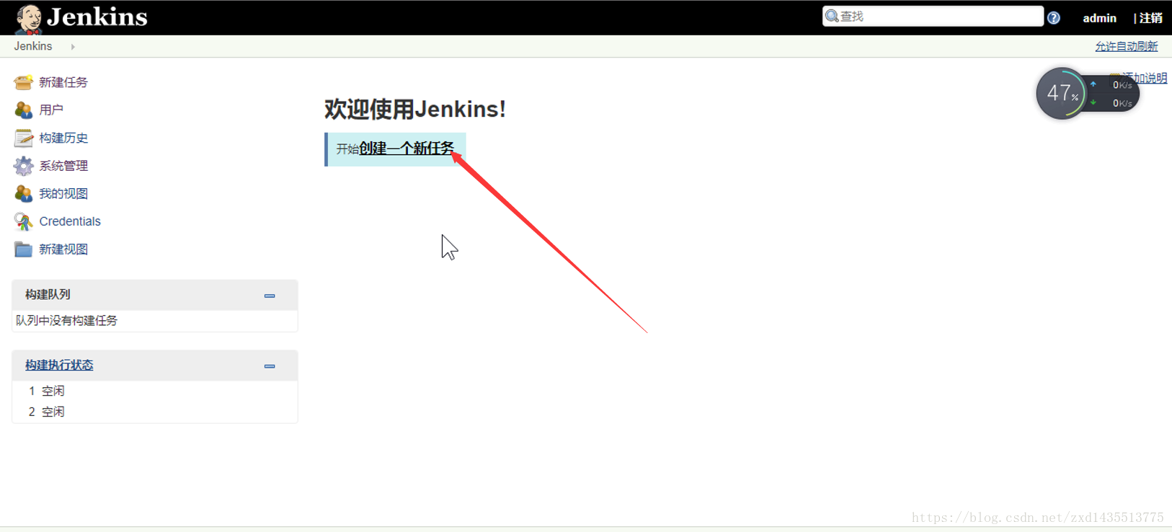The width and height of the screenshot is (1172, 532).
Task: Select executor row 1 空闲
Action: (x=47, y=391)
